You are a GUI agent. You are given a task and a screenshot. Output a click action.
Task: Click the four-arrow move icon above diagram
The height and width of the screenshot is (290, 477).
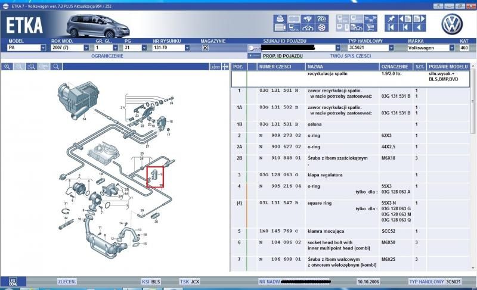point(225,67)
